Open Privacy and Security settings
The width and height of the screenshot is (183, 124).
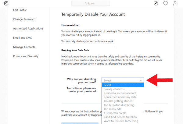[x=26, y=56]
